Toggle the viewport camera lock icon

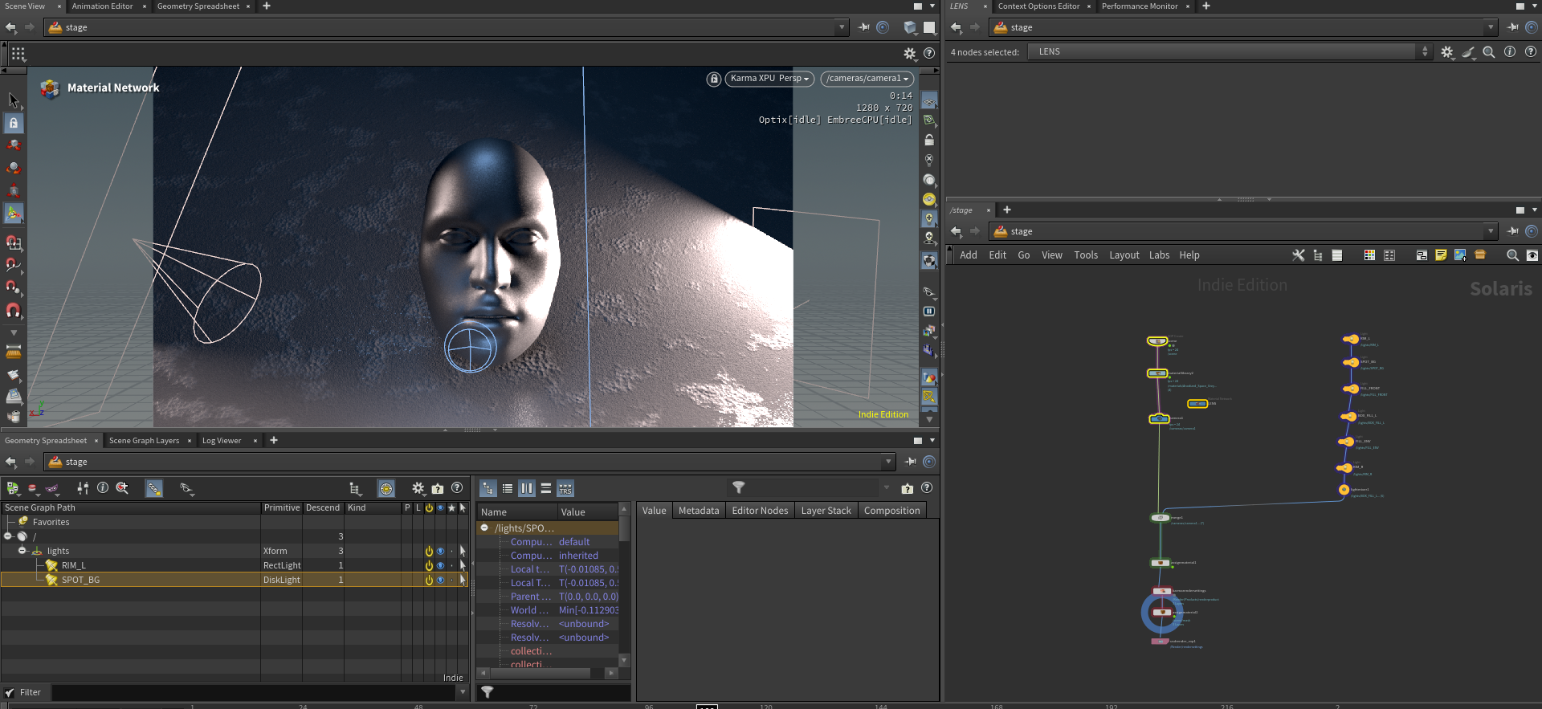[x=714, y=79]
